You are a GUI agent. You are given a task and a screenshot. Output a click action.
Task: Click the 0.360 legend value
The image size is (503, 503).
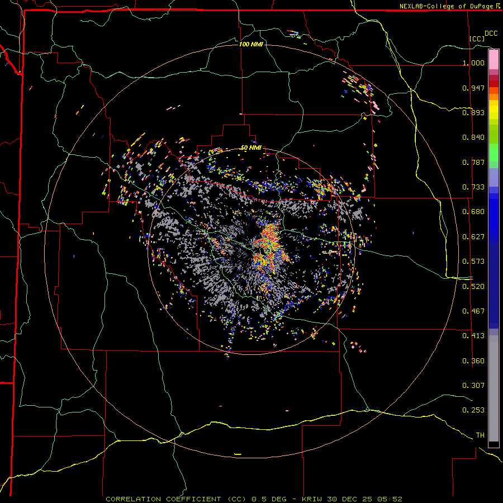473,360
